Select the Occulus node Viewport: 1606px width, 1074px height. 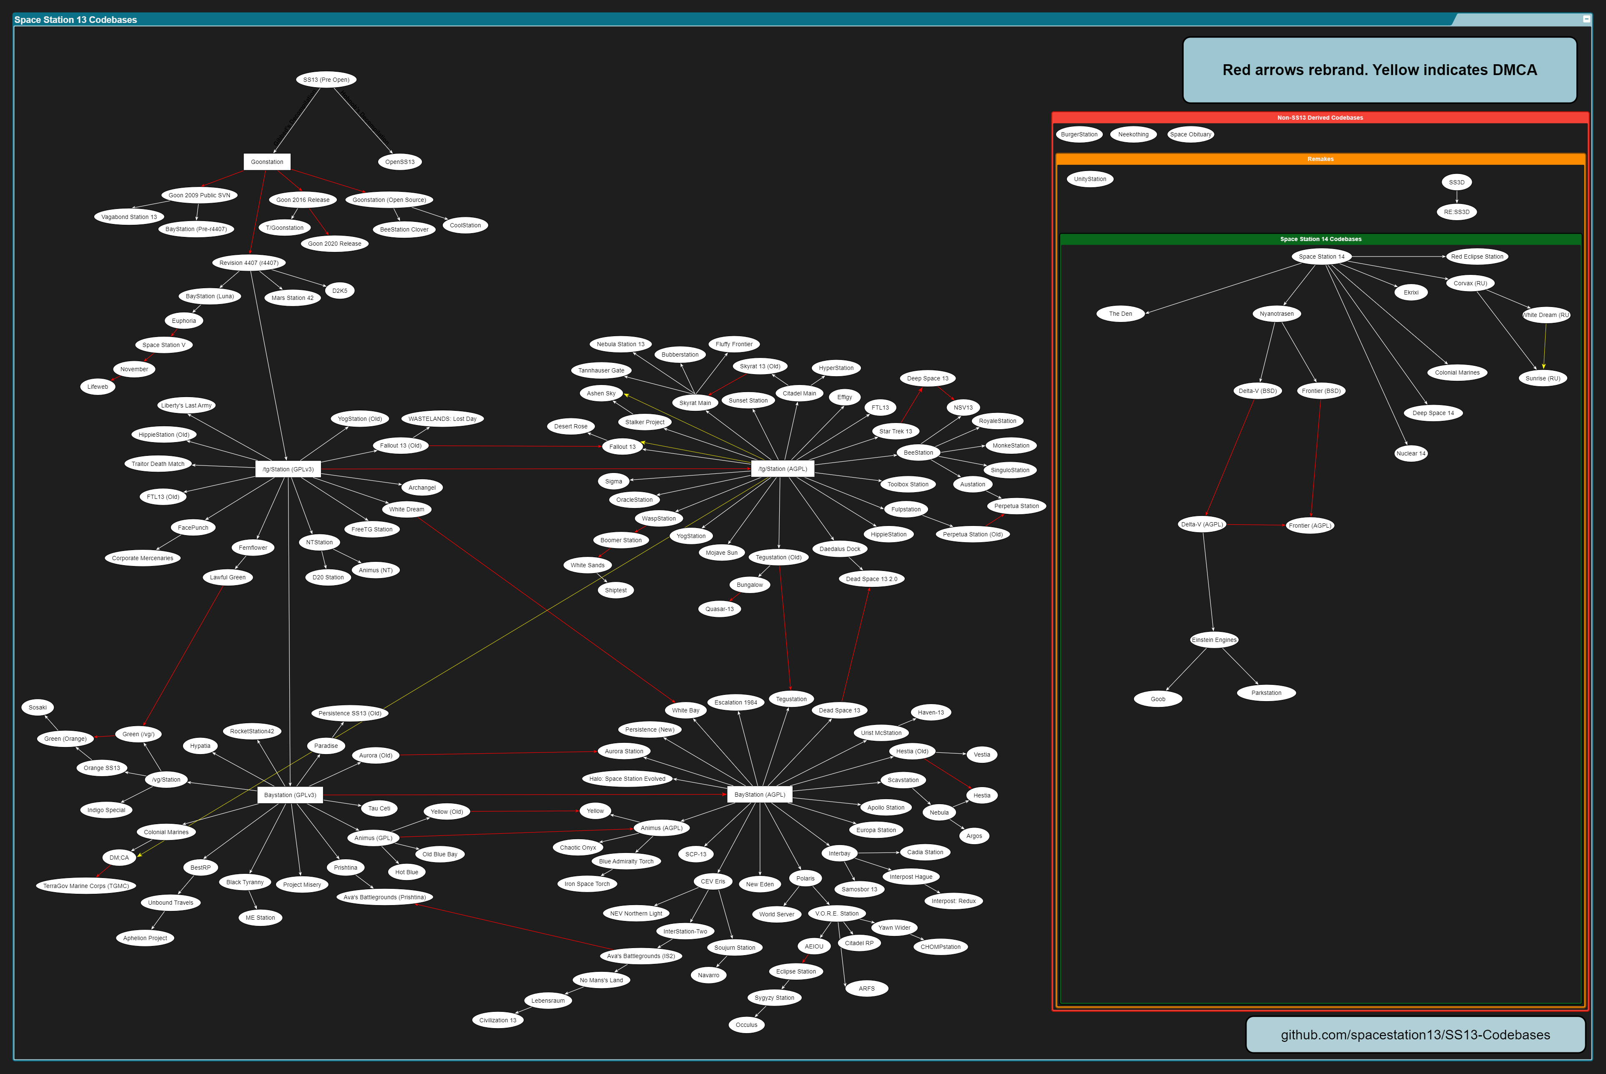(746, 1025)
